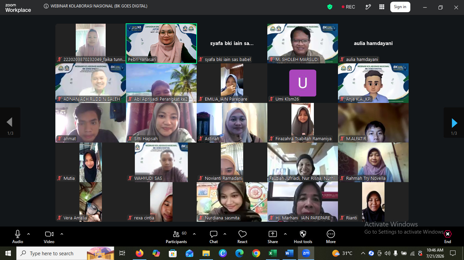Viewport: 464px width, 260px height.
Task: Open the React menu
Action: tap(243, 237)
